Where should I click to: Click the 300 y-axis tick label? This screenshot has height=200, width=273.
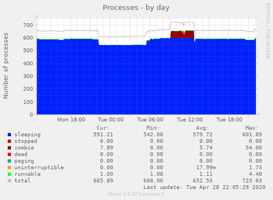coord(28,76)
